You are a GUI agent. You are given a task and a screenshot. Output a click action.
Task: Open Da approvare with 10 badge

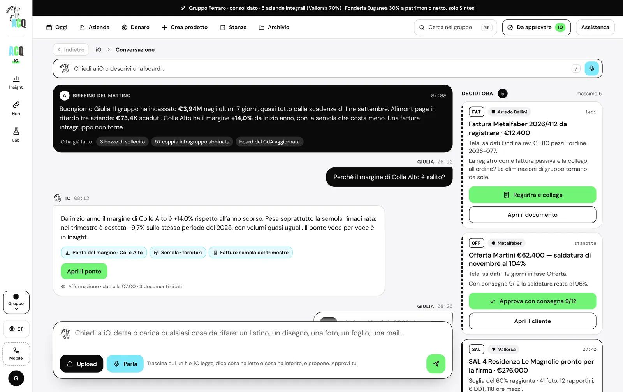tap(536, 27)
